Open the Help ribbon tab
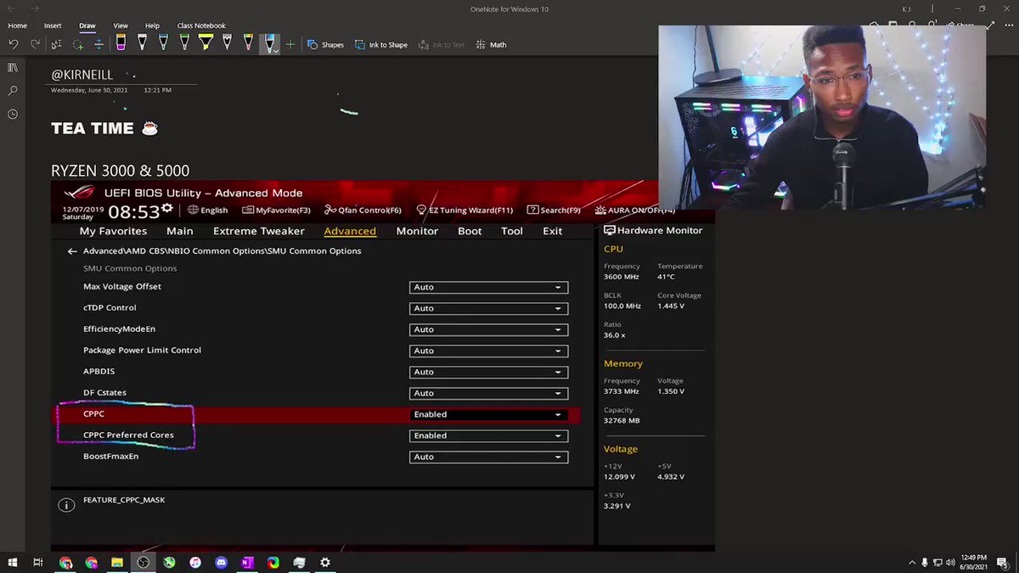 click(152, 25)
